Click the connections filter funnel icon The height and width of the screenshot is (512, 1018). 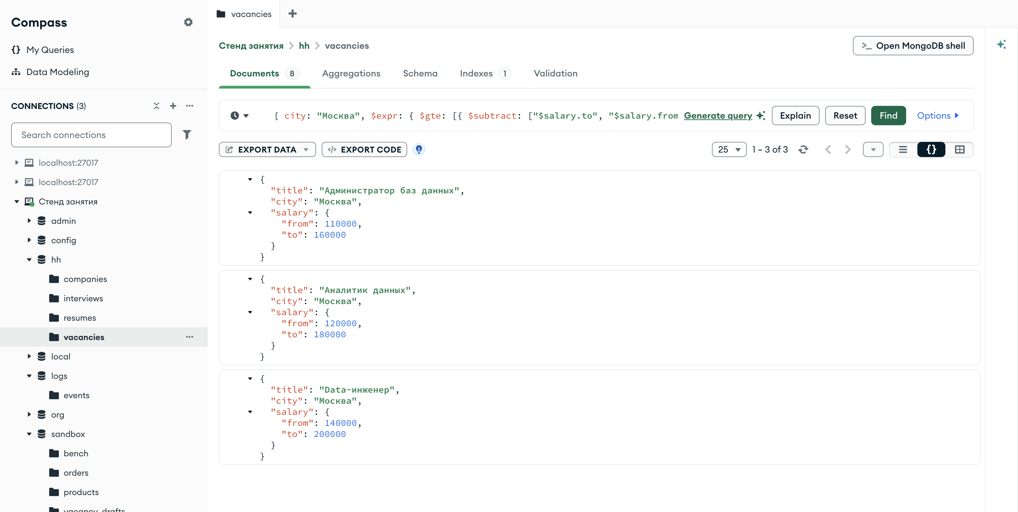(187, 135)
